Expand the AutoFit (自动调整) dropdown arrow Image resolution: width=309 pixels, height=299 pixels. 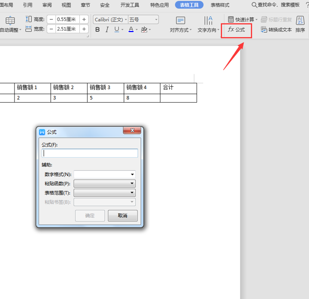pyautogui.click(x=20, y=30)
